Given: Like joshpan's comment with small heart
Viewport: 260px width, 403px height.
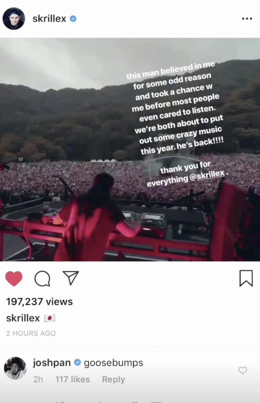Looking at the screenshot, I should [243, 370].
